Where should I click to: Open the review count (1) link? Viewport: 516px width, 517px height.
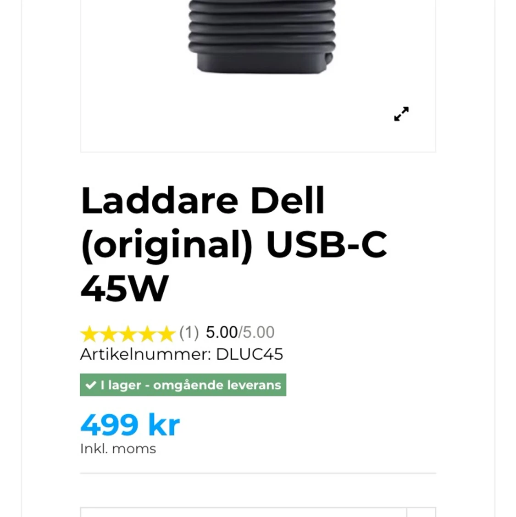(189, 332)
